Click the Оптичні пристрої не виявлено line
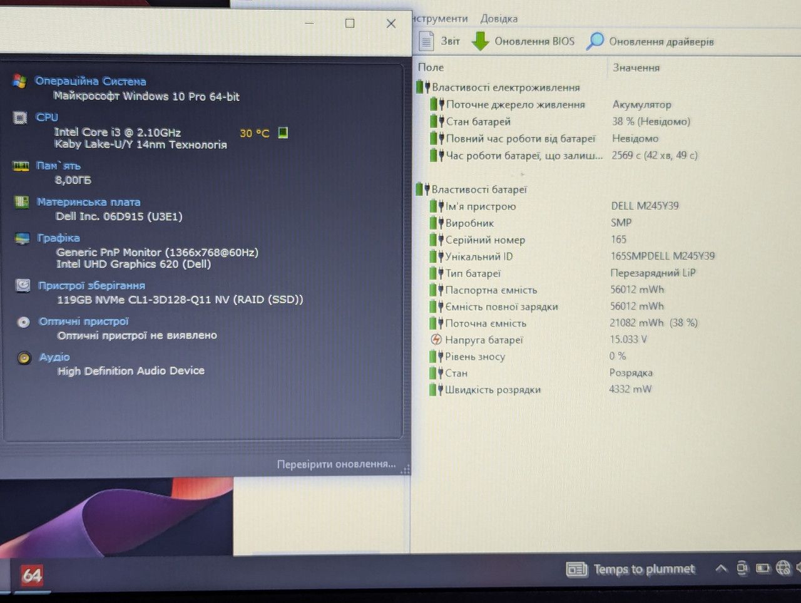This screenshot has height=603, width=801. pyautogui.click(x=137, y=336)
